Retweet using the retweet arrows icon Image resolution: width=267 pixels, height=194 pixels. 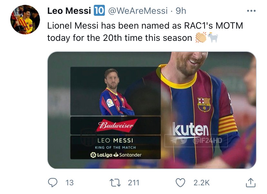115,183
